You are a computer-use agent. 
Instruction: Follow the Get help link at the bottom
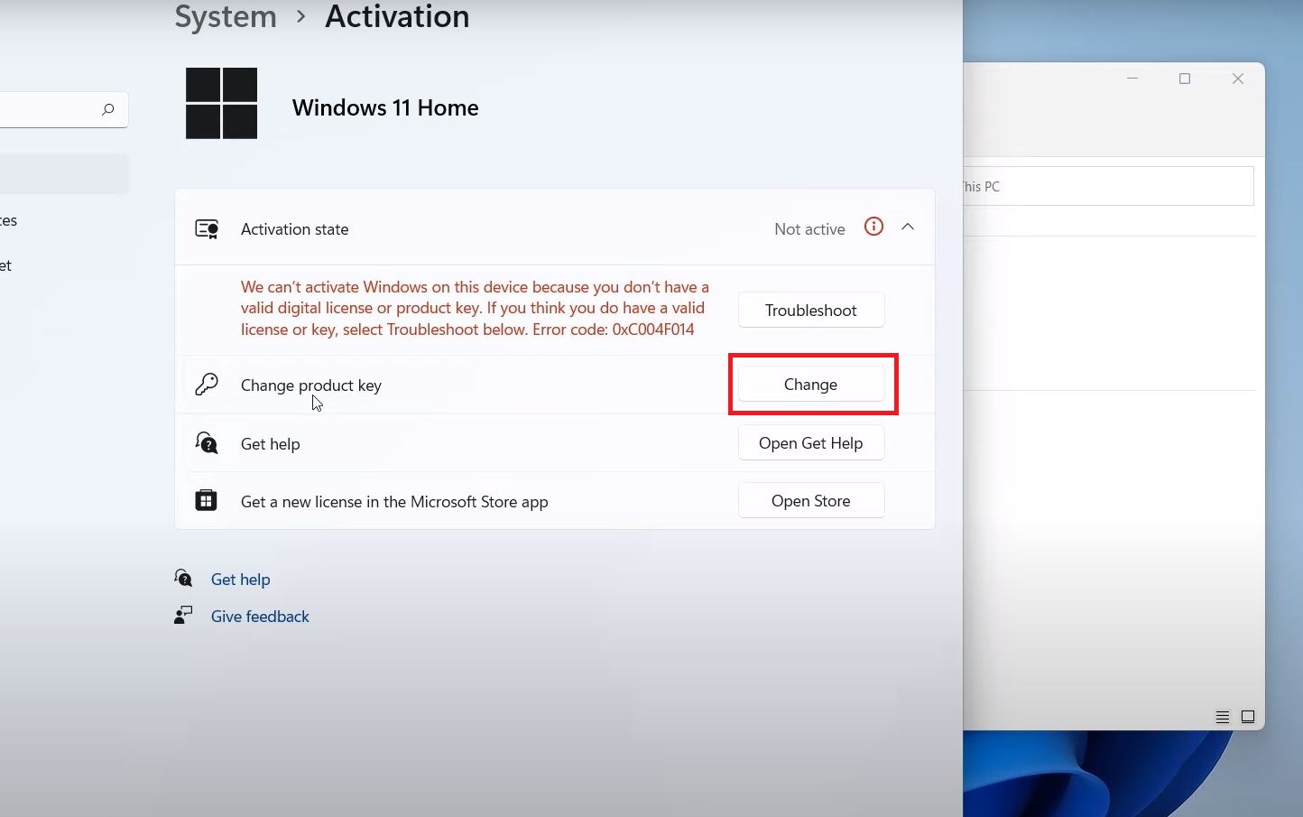[x=240, y=580]
